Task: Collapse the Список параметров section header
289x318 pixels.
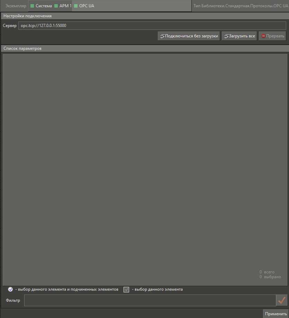Action: coord(22,49)
